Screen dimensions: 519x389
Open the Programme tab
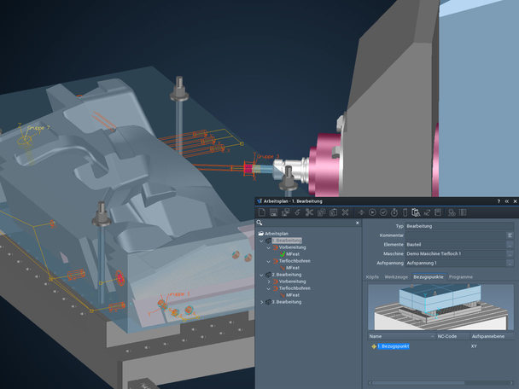[461, 277]
